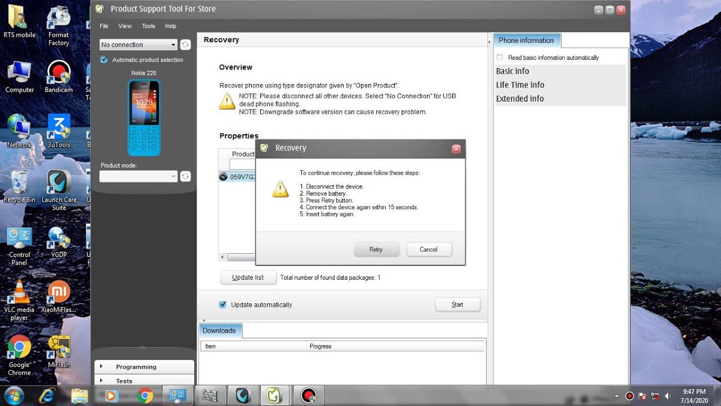Screen dimensions: 721x406
Task: Click the Nokia 220 phone image
Action: (144, 117)
